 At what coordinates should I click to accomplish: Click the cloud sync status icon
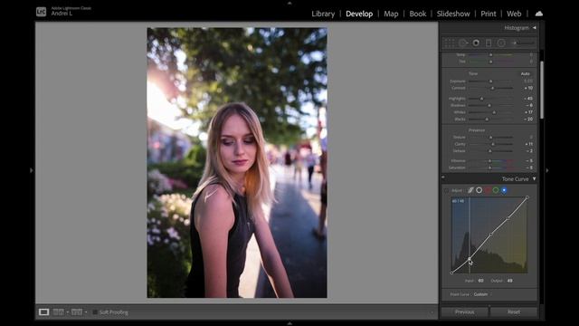pyautogui.click(x=539, y=14)
